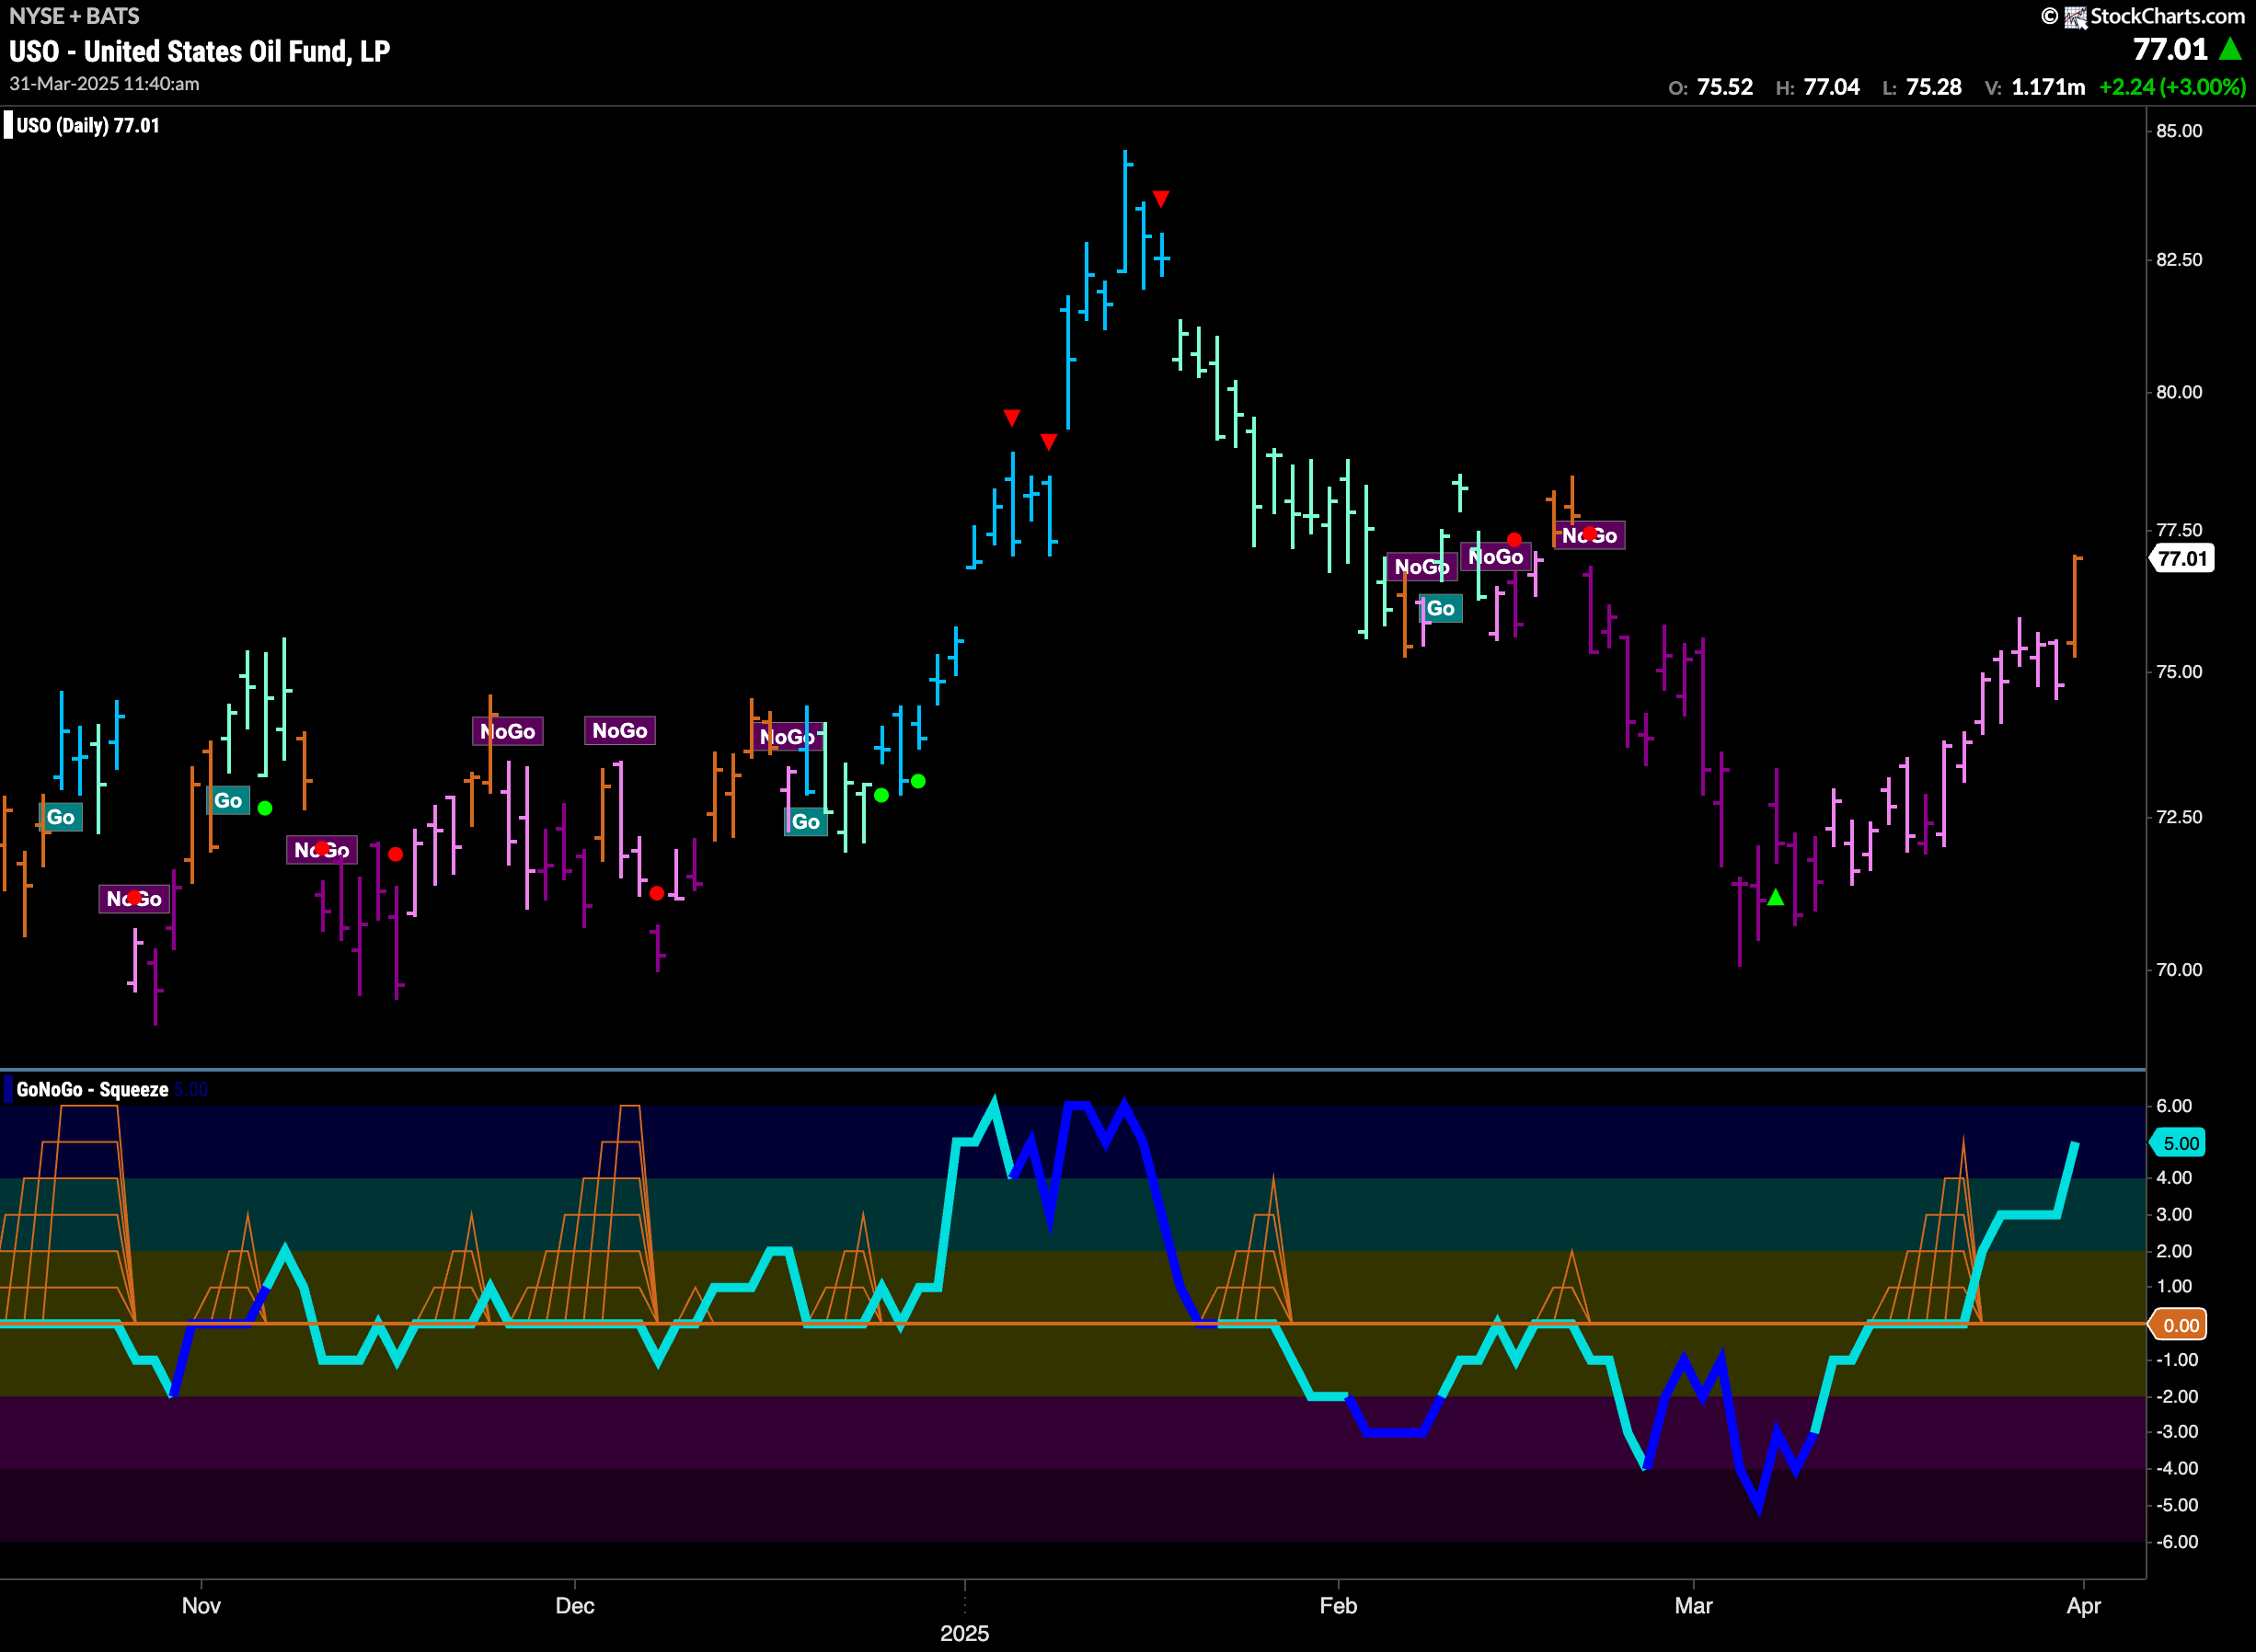Click the large 77.01 header price
2256x1652 pixels.
(x=2170, y=49)
